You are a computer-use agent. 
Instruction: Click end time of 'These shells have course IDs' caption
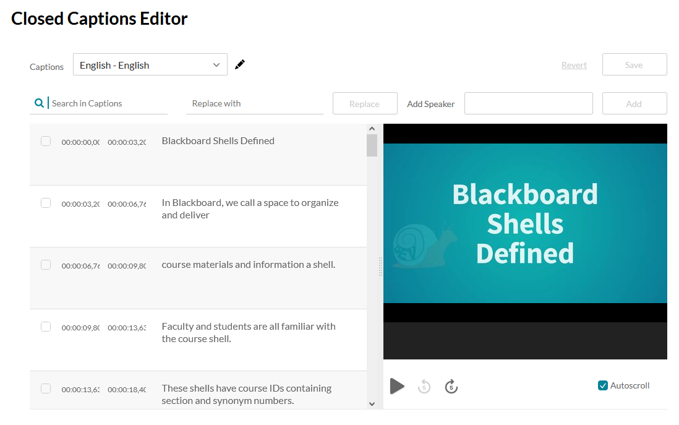pyautogui.click(x=127, y=390)
